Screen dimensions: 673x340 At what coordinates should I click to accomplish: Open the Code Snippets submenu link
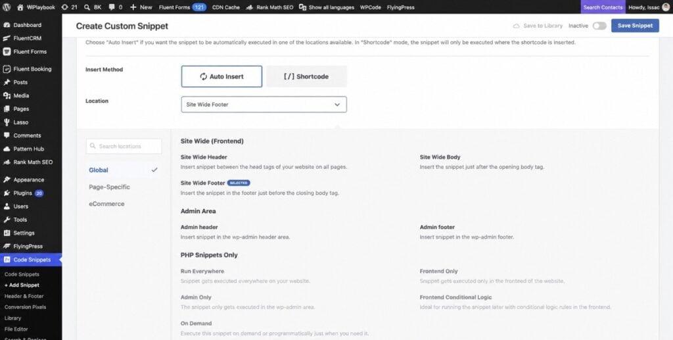[x=22, y=274]
